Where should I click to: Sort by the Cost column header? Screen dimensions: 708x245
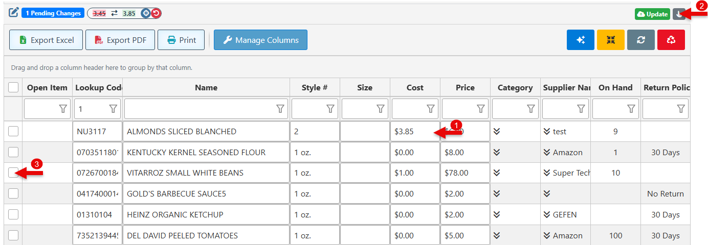tap(415, 88)
